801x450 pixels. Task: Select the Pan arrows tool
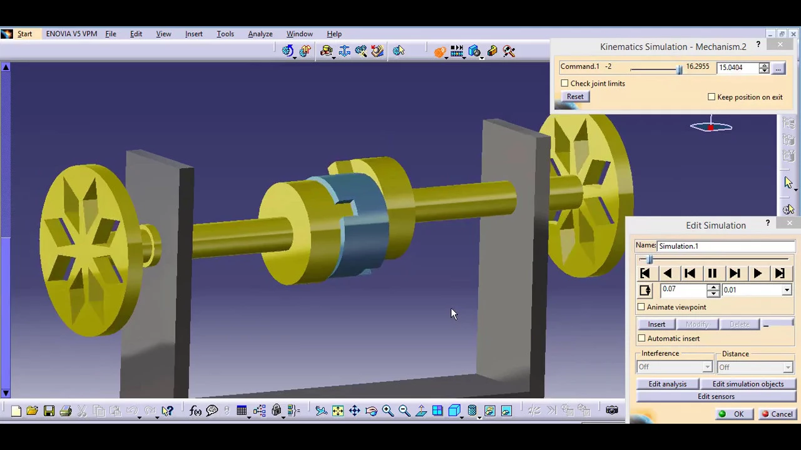354,411
